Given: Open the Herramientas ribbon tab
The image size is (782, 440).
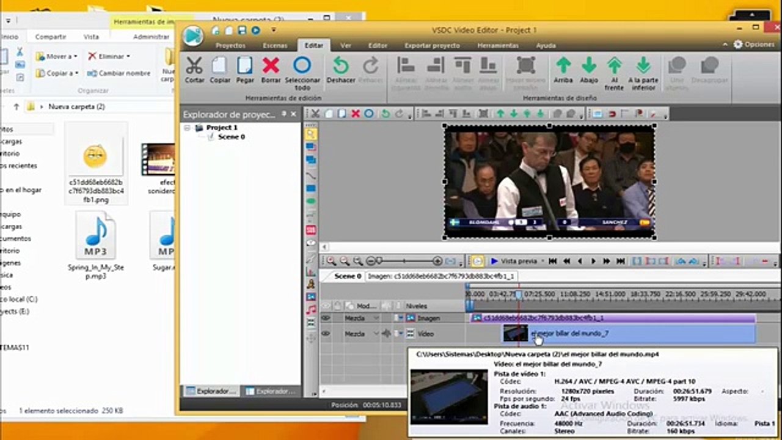Looking at the screenshot, I should click(498, 46).
